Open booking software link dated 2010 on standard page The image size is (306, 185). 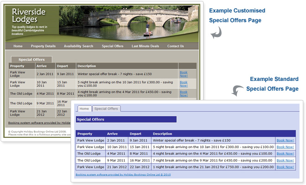[x=123, y=175]
